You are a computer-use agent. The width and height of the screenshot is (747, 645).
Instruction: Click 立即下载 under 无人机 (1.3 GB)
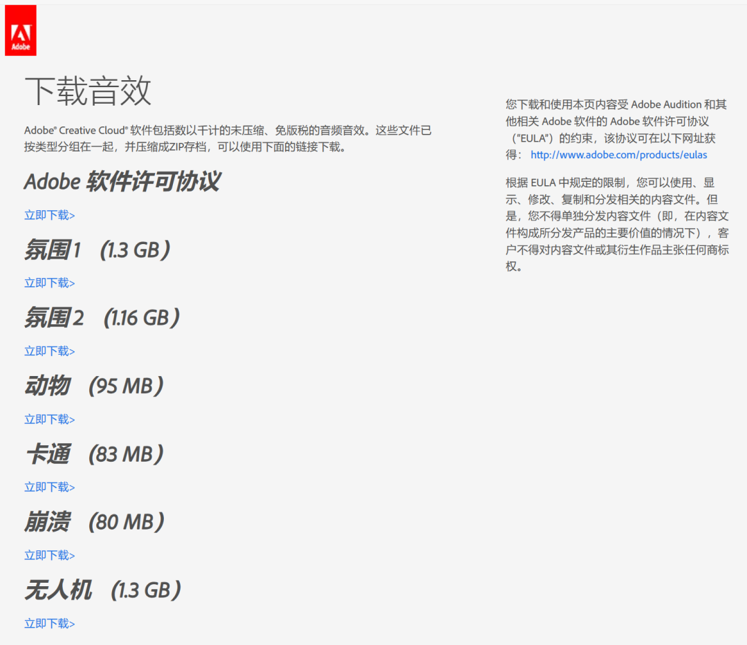tap(50, 623)
